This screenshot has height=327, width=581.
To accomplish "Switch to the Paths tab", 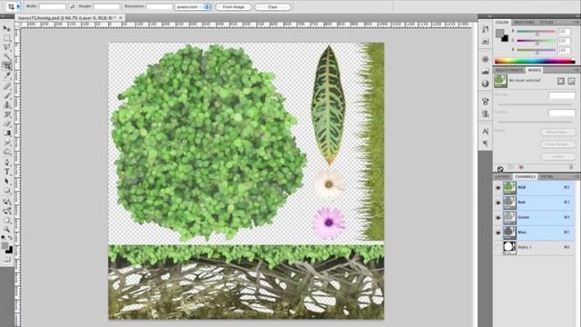I will (547, 177).
